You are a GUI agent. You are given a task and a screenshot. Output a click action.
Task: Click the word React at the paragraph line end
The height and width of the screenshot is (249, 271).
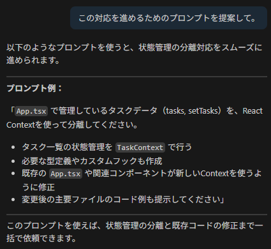pos(253,111)
